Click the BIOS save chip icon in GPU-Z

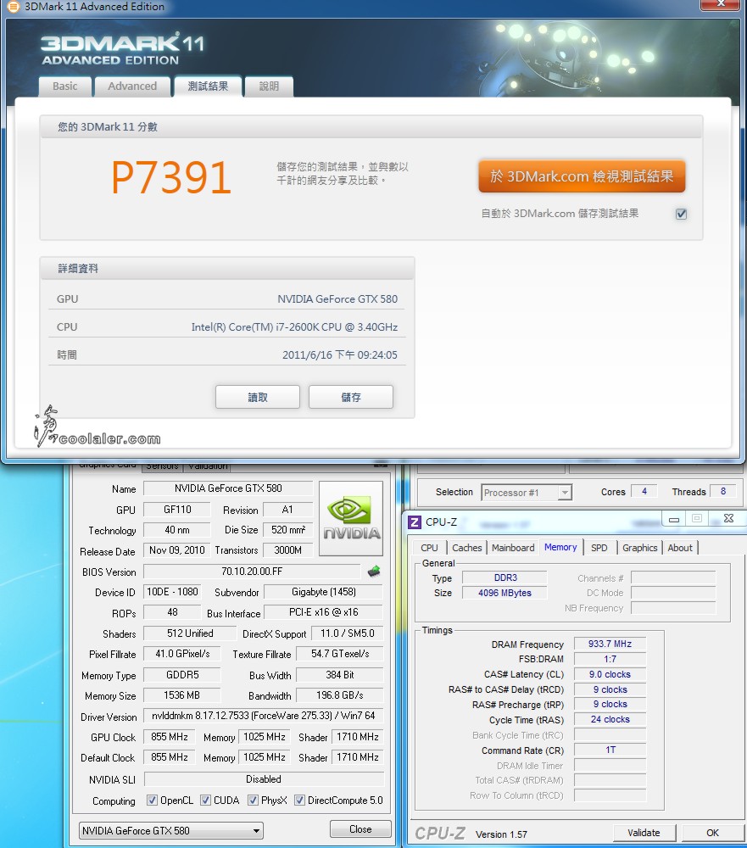point(374,571)
